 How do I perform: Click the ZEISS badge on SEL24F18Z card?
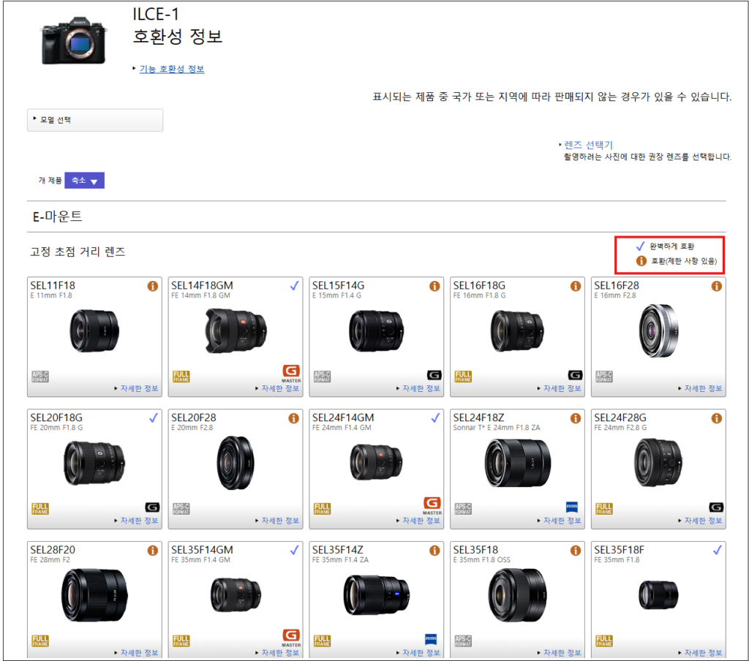point(572,507)
